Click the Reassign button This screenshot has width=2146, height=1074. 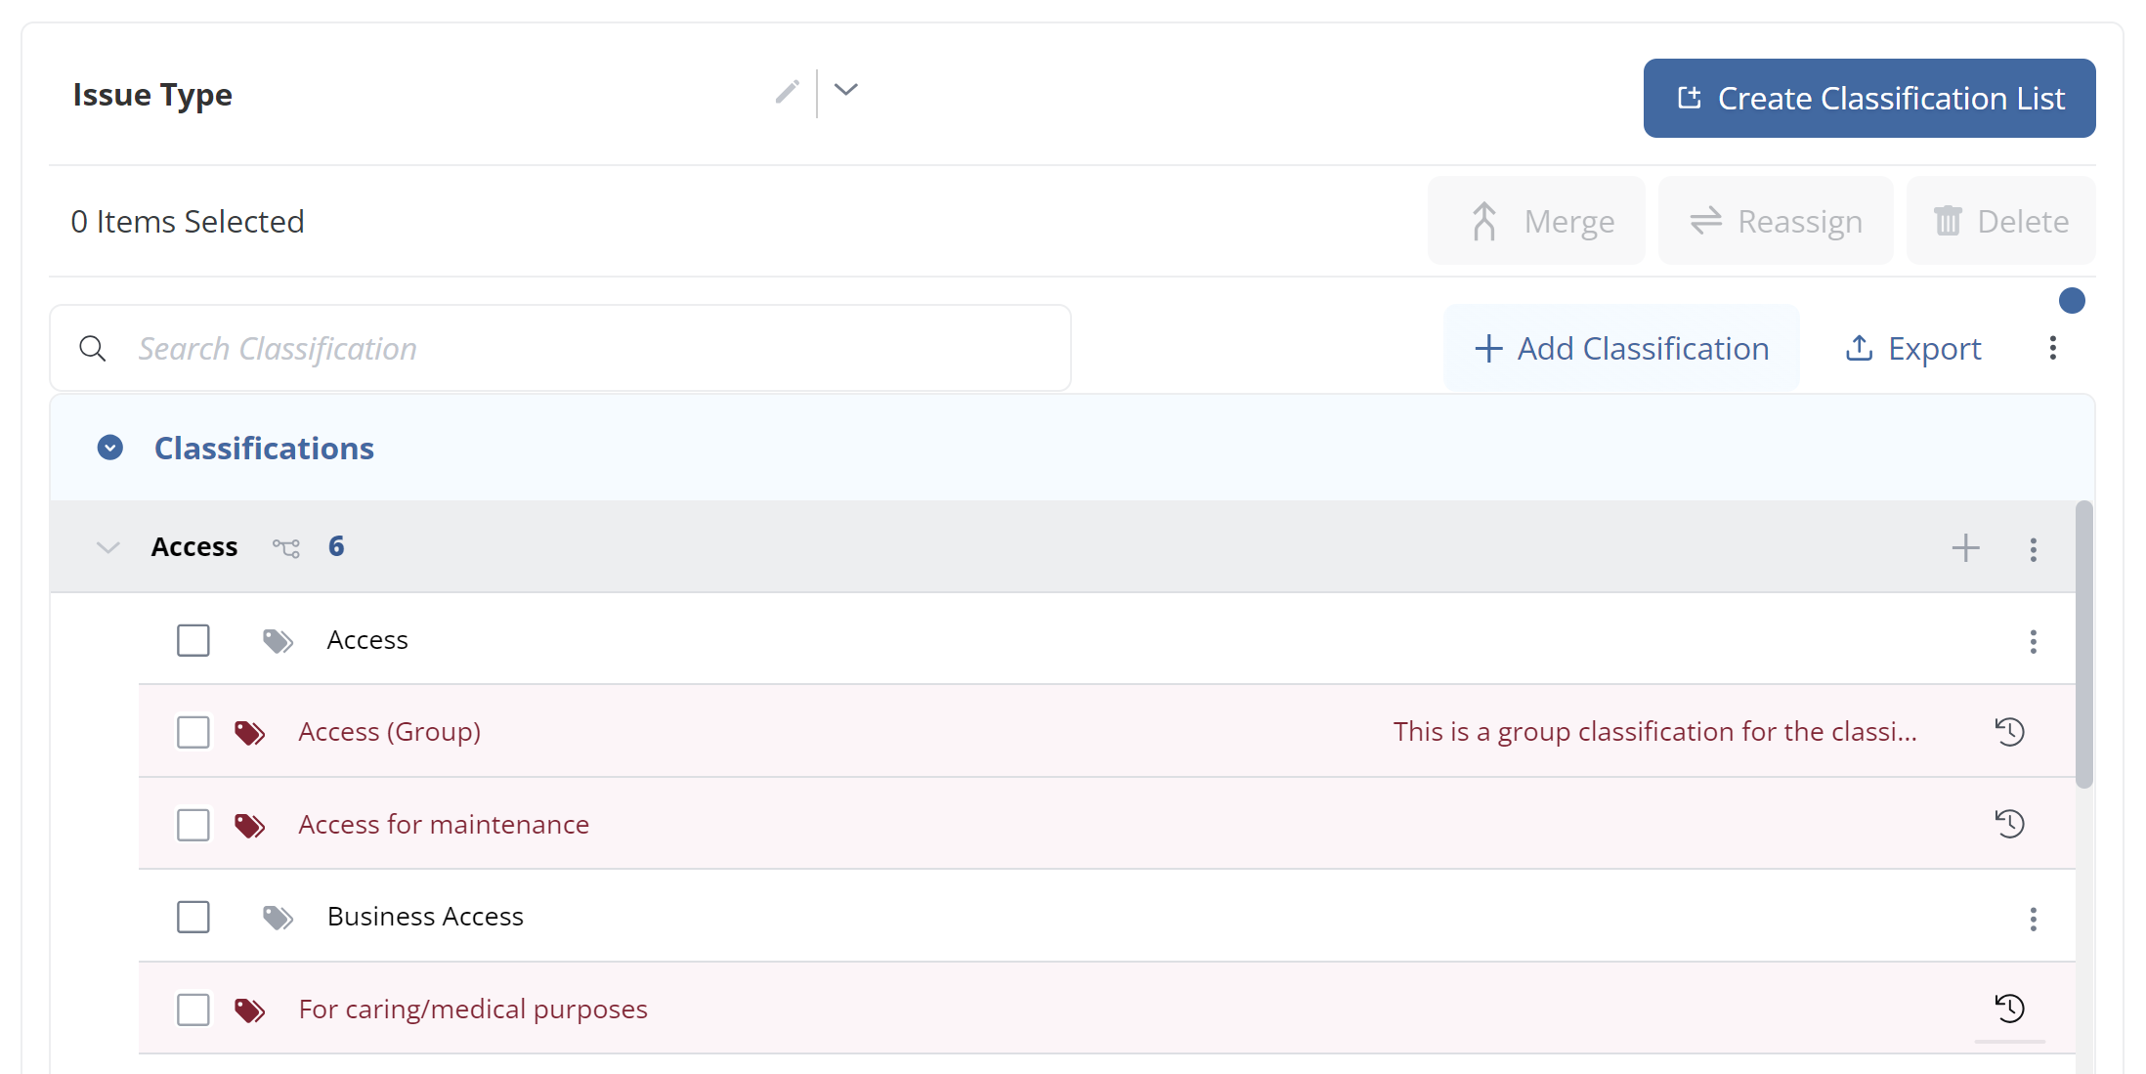[x=1776, y=221]
